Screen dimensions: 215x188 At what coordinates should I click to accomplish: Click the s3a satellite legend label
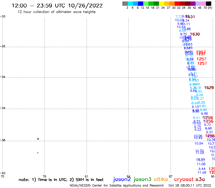[200, 179]
